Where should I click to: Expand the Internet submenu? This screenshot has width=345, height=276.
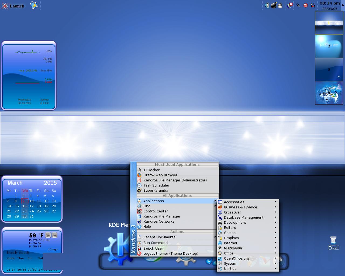(248, 243)
